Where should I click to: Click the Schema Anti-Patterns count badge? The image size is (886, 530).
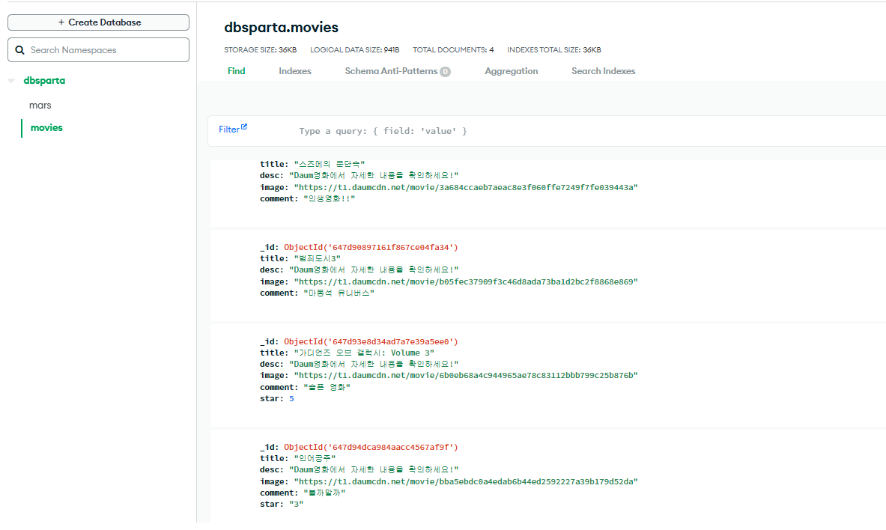point(446,72)
